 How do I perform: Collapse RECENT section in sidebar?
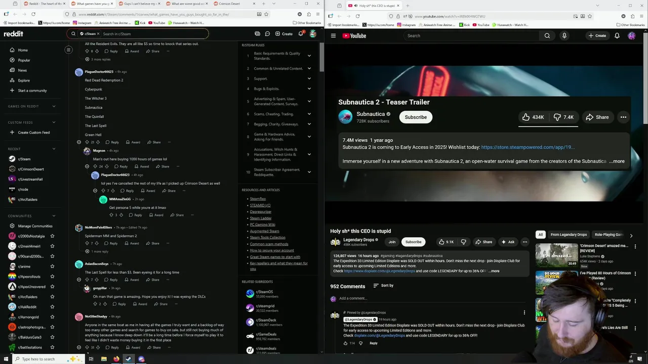54,149
